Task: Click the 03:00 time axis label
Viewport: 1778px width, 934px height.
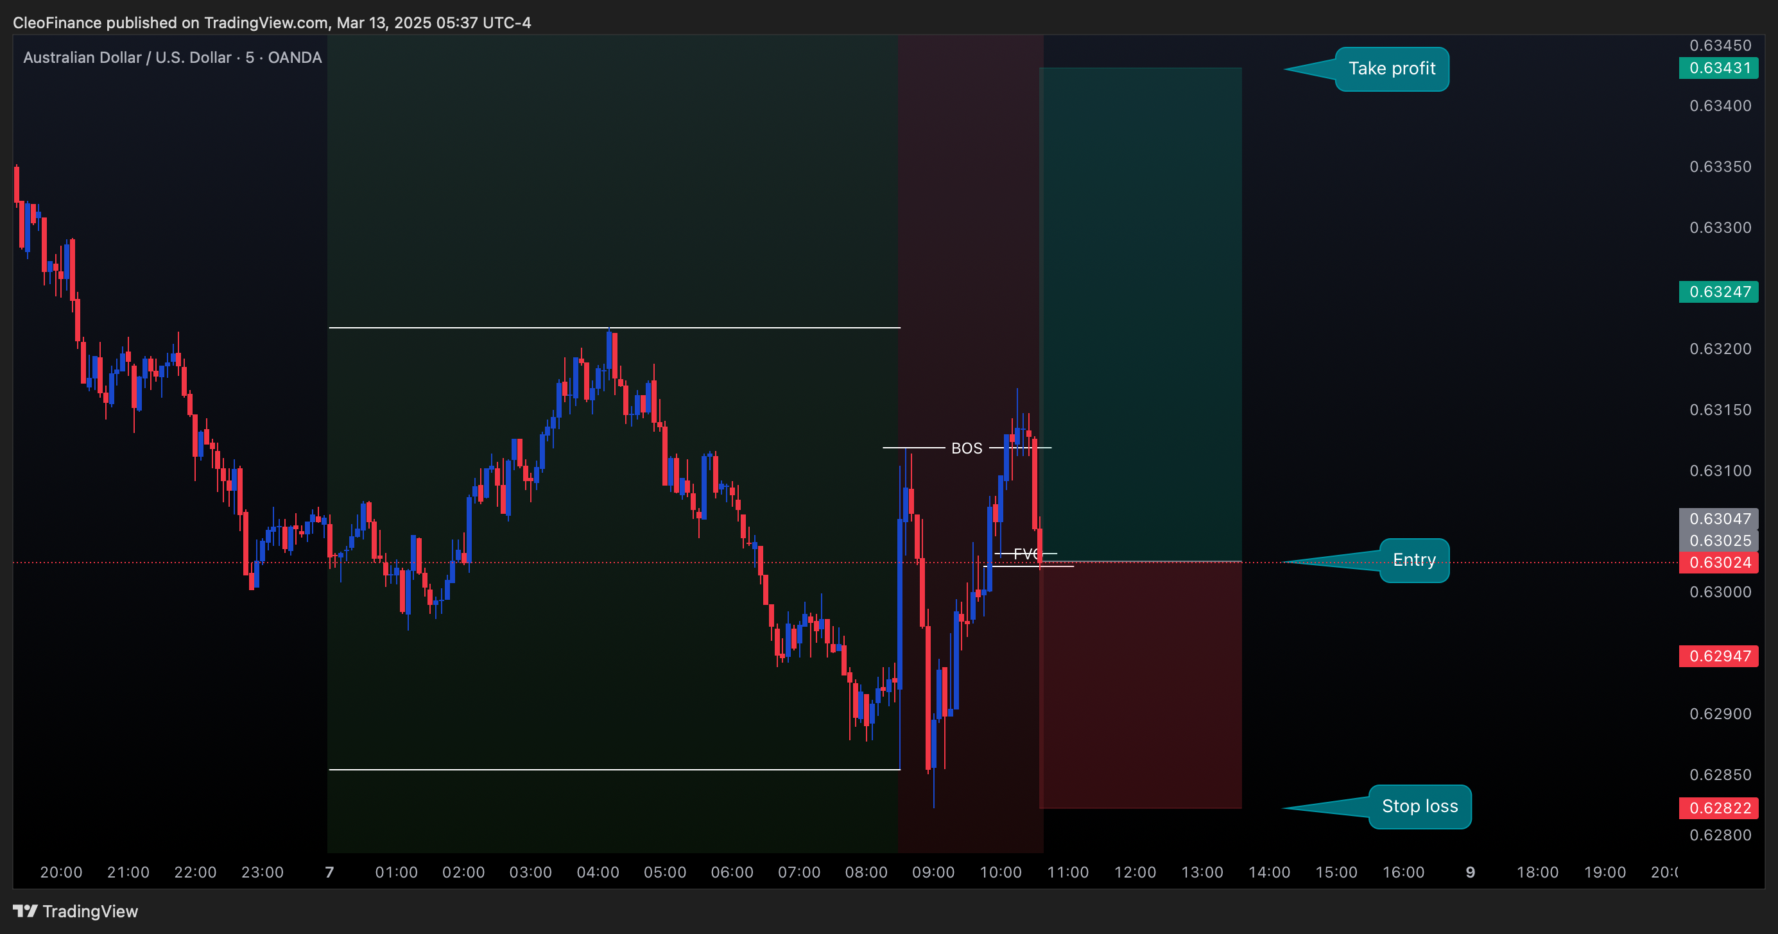Action: (531, 872)
